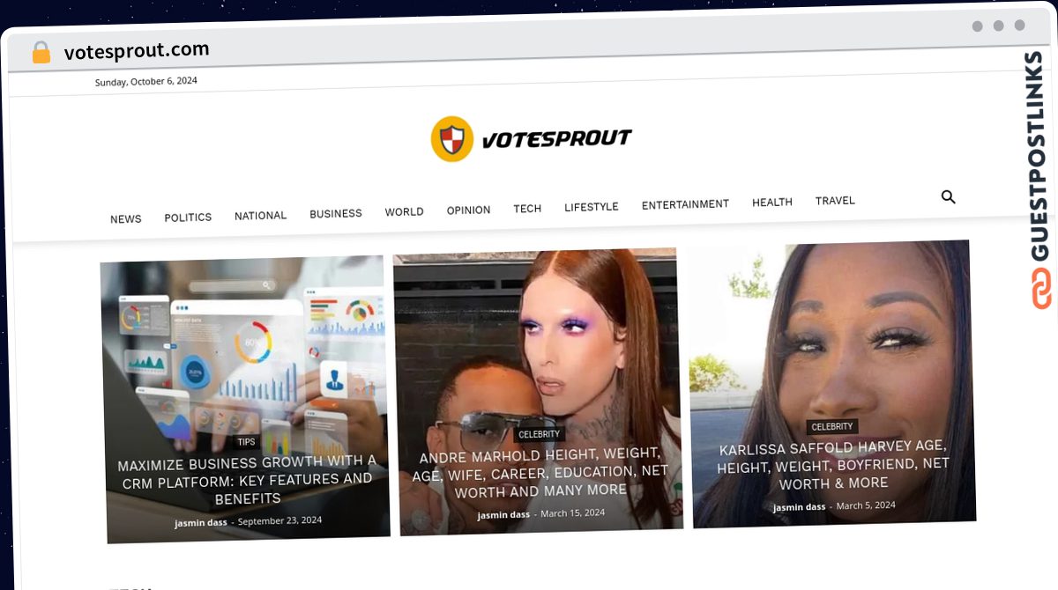Open the Karlissa Saffold Harvey article
1058x590 pixels.
tap(833, 465)
